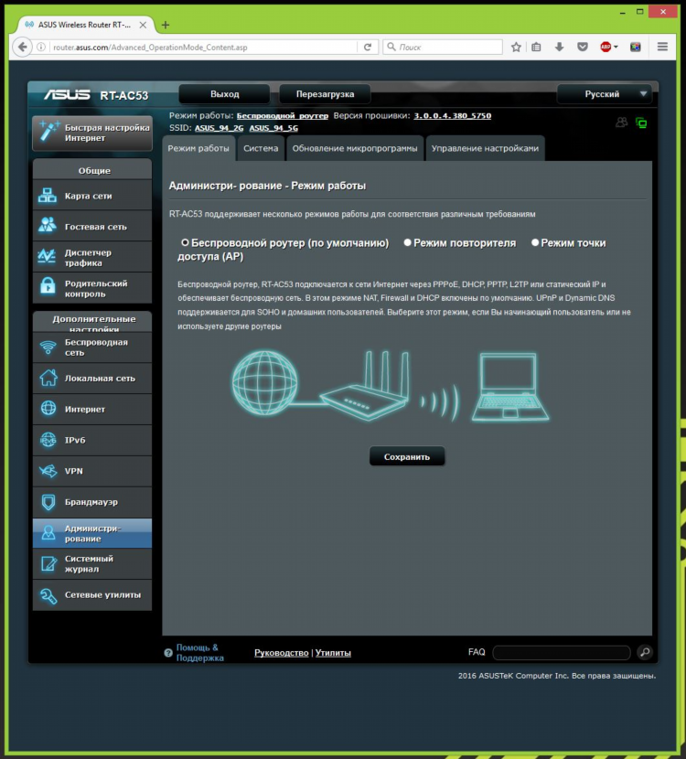Open Управление настройками tab
The height and width of the screenshot is (759, 686).
[485, 148]
